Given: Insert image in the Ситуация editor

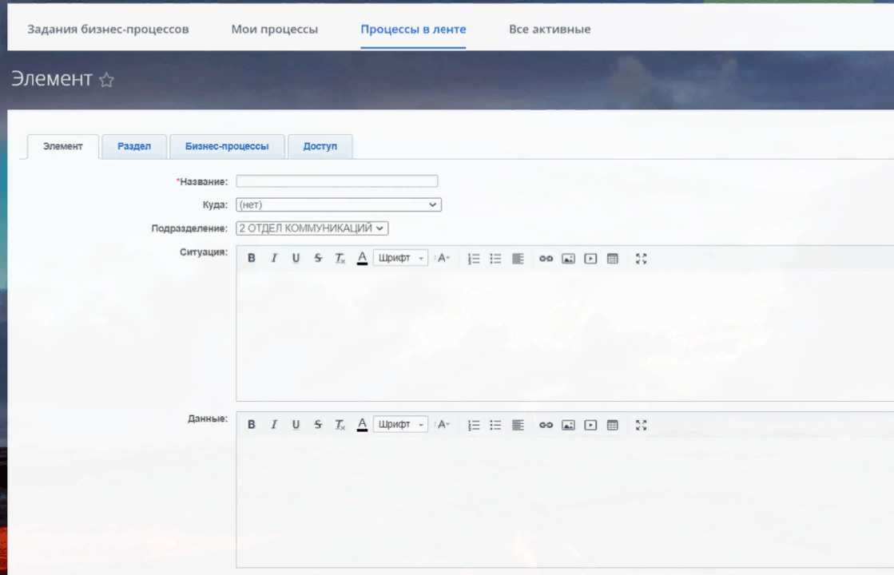Looking at the screenshot, I should [568, 259].
